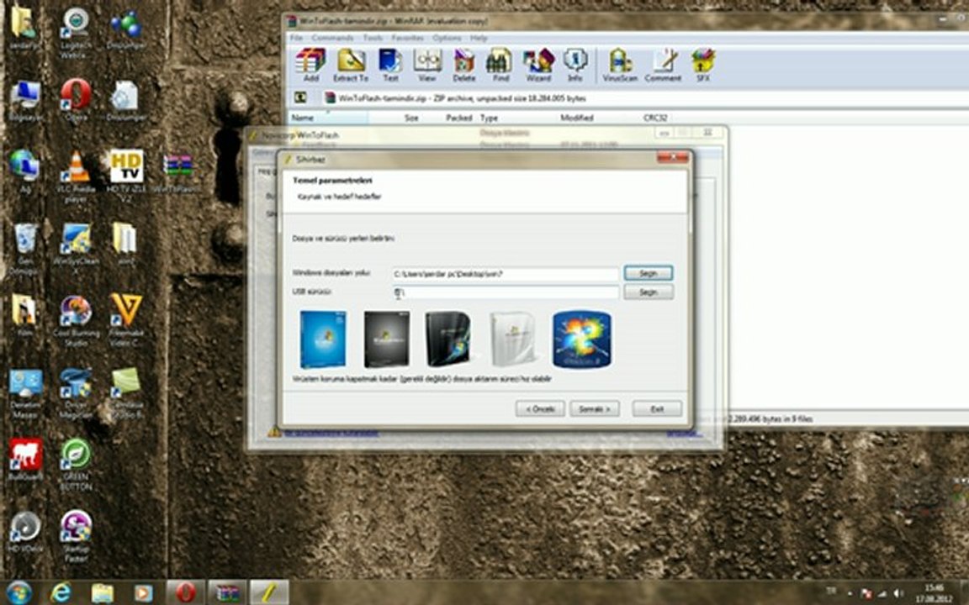969x605 pixels.
Task: Click the SFX toolbar icon in WinRAR
Action: [x=702, y=66]
